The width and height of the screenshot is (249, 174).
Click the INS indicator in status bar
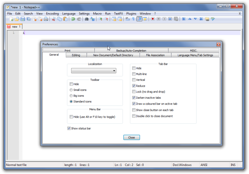tap(233, 165)
